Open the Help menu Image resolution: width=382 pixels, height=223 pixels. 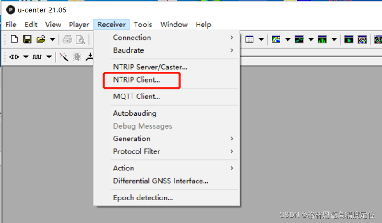203,25
